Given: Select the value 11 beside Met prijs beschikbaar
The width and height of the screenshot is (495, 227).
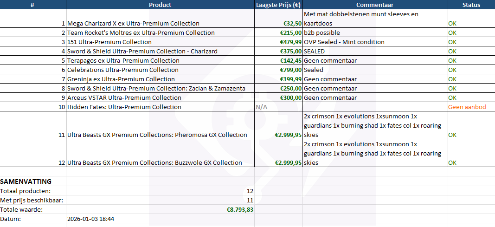Looking at the screenshot, I should pos(250,200).
